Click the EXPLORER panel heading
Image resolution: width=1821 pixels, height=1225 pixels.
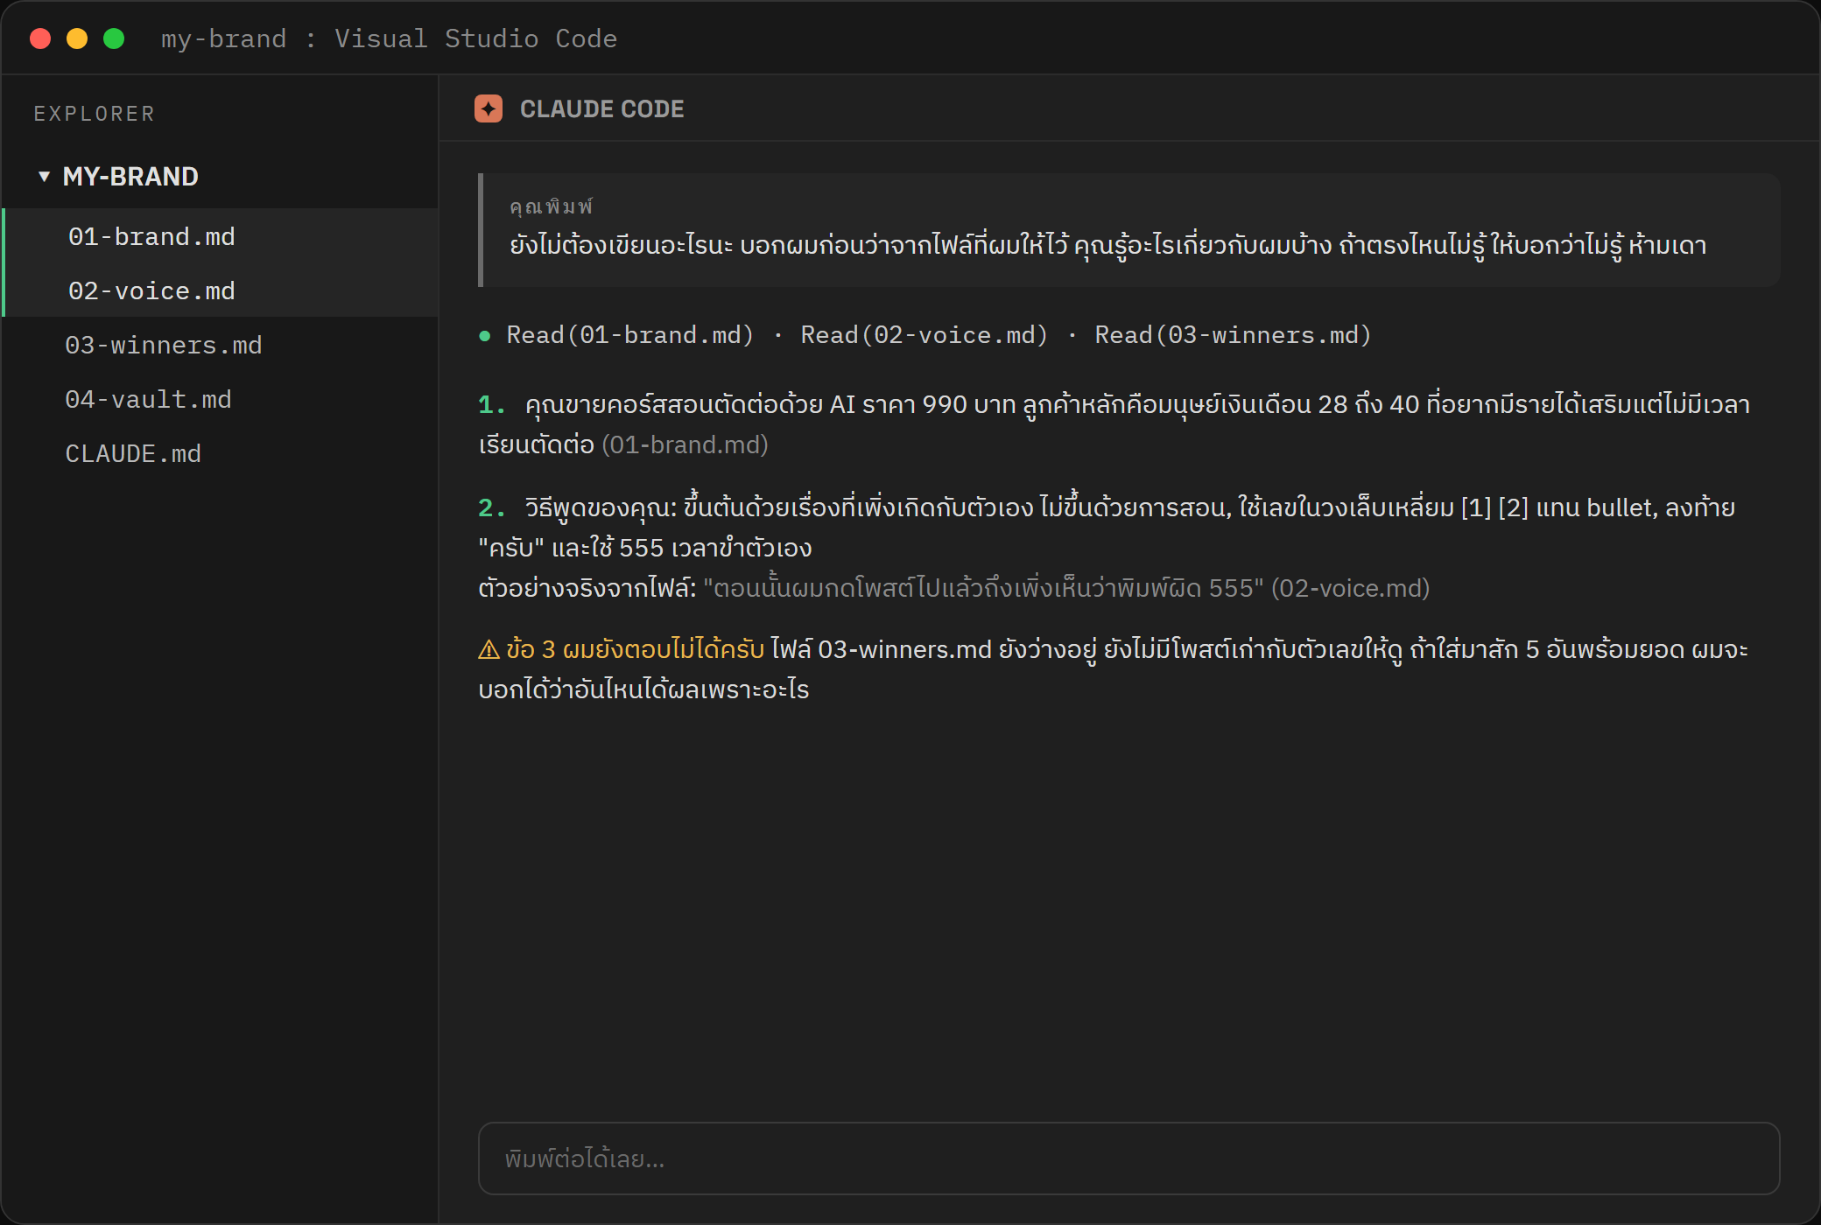(95, 114)
